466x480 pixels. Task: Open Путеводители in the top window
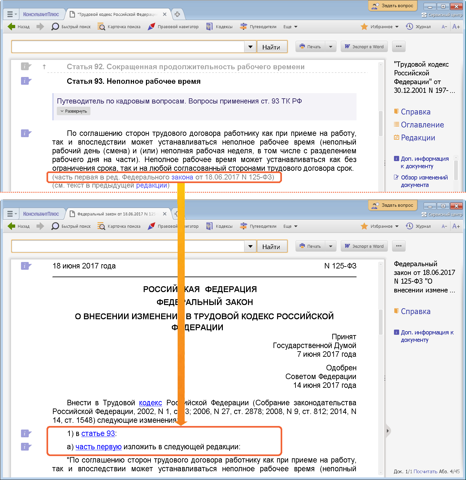click(x=258, y=27)
